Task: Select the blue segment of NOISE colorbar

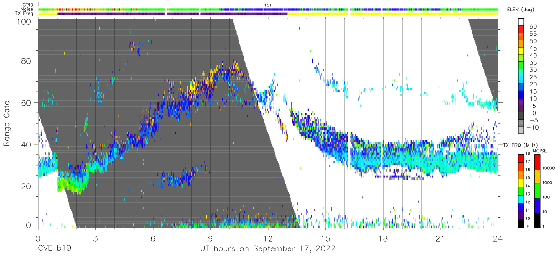Action: click(537, 205)
